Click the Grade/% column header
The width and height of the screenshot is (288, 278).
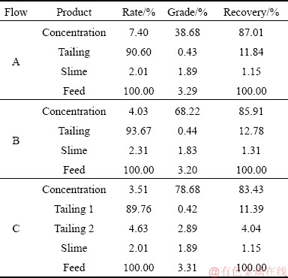click(x=187, y=12)
